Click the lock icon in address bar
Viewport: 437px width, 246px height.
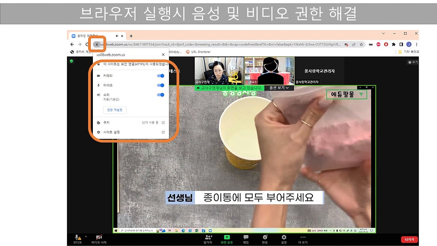pyautogui.click(x=97, y=44)
